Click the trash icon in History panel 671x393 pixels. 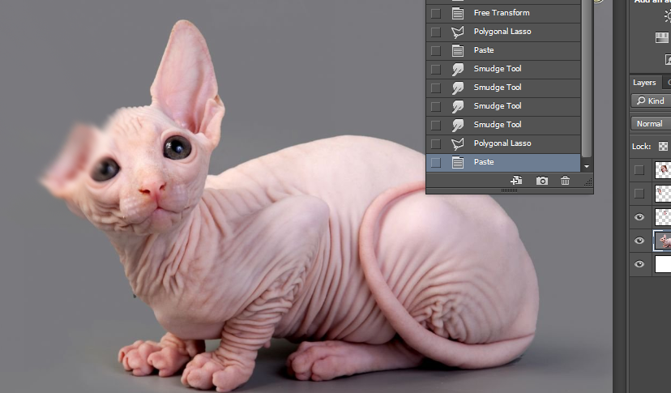[566, 181]
